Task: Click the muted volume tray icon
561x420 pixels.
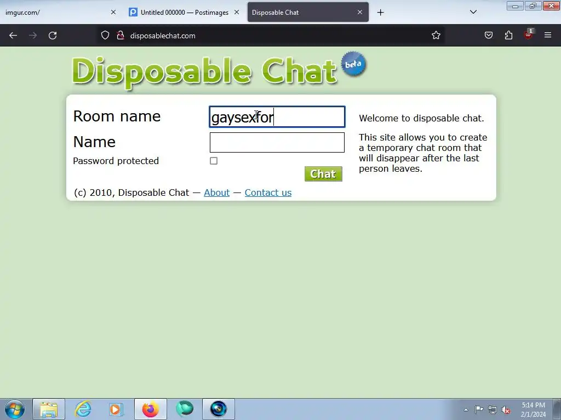Action: coord(506,410)
